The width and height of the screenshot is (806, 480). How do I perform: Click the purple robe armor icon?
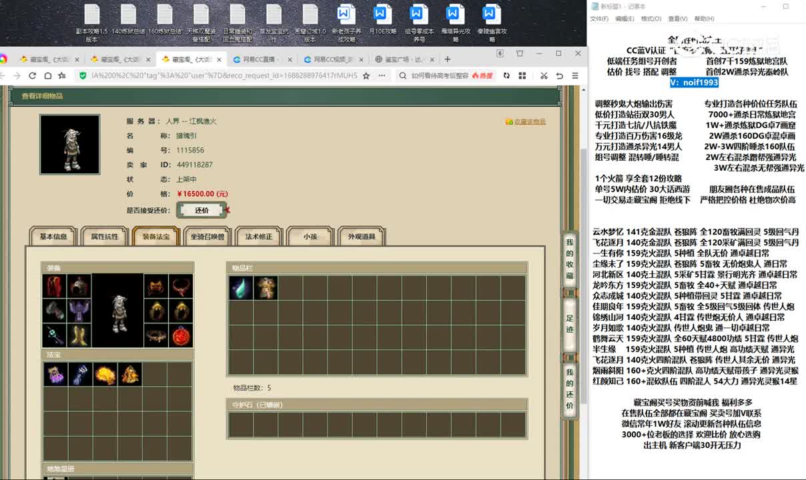(79, 311)
